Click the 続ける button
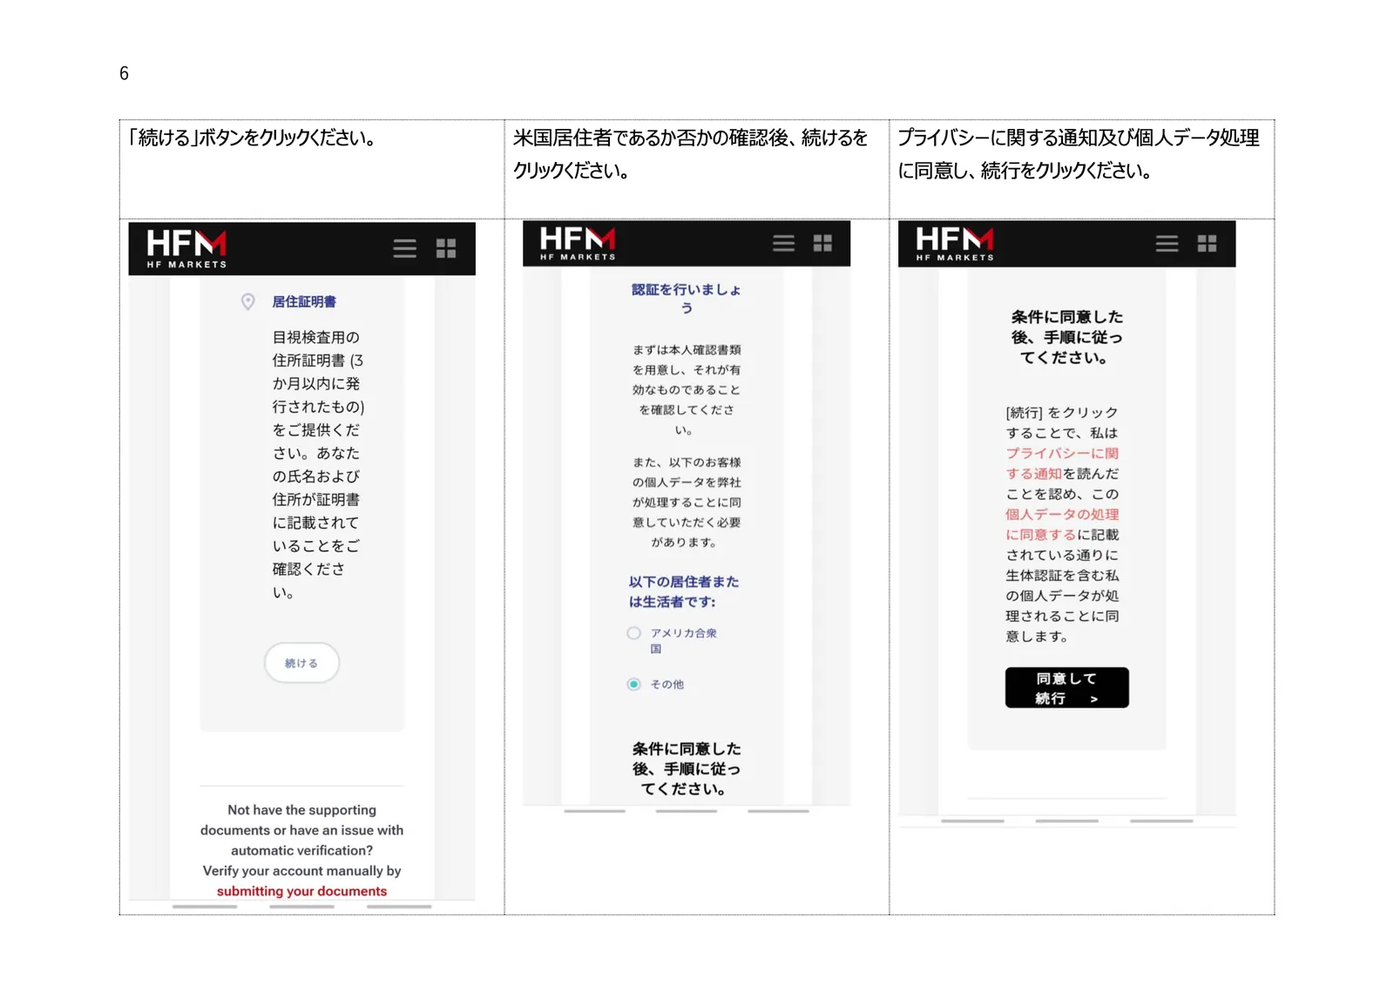 (301, 663)
